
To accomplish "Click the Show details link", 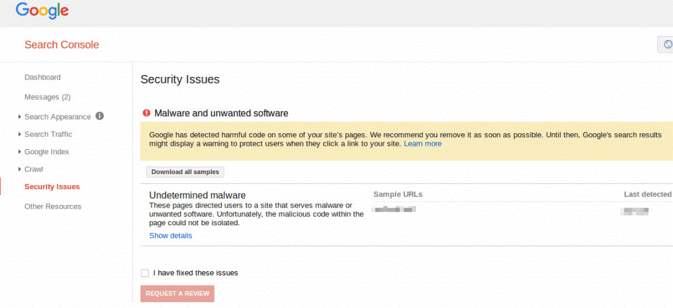I will pyautogui.click(x=170, y=236).
